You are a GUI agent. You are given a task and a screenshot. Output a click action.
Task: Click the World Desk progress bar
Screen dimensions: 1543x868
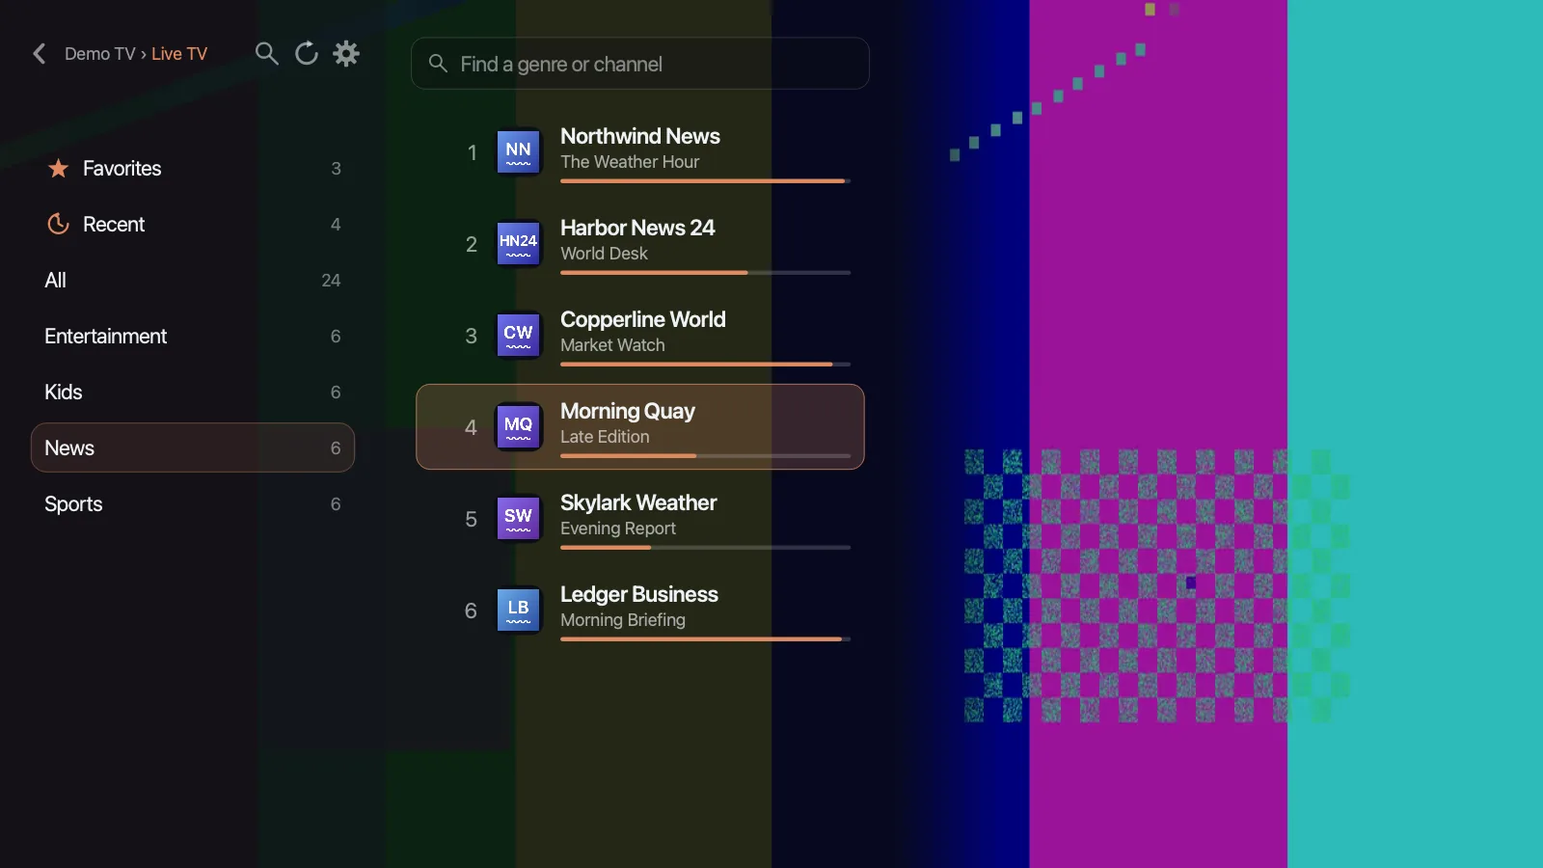pyautogui.click(x=705, y=273)
